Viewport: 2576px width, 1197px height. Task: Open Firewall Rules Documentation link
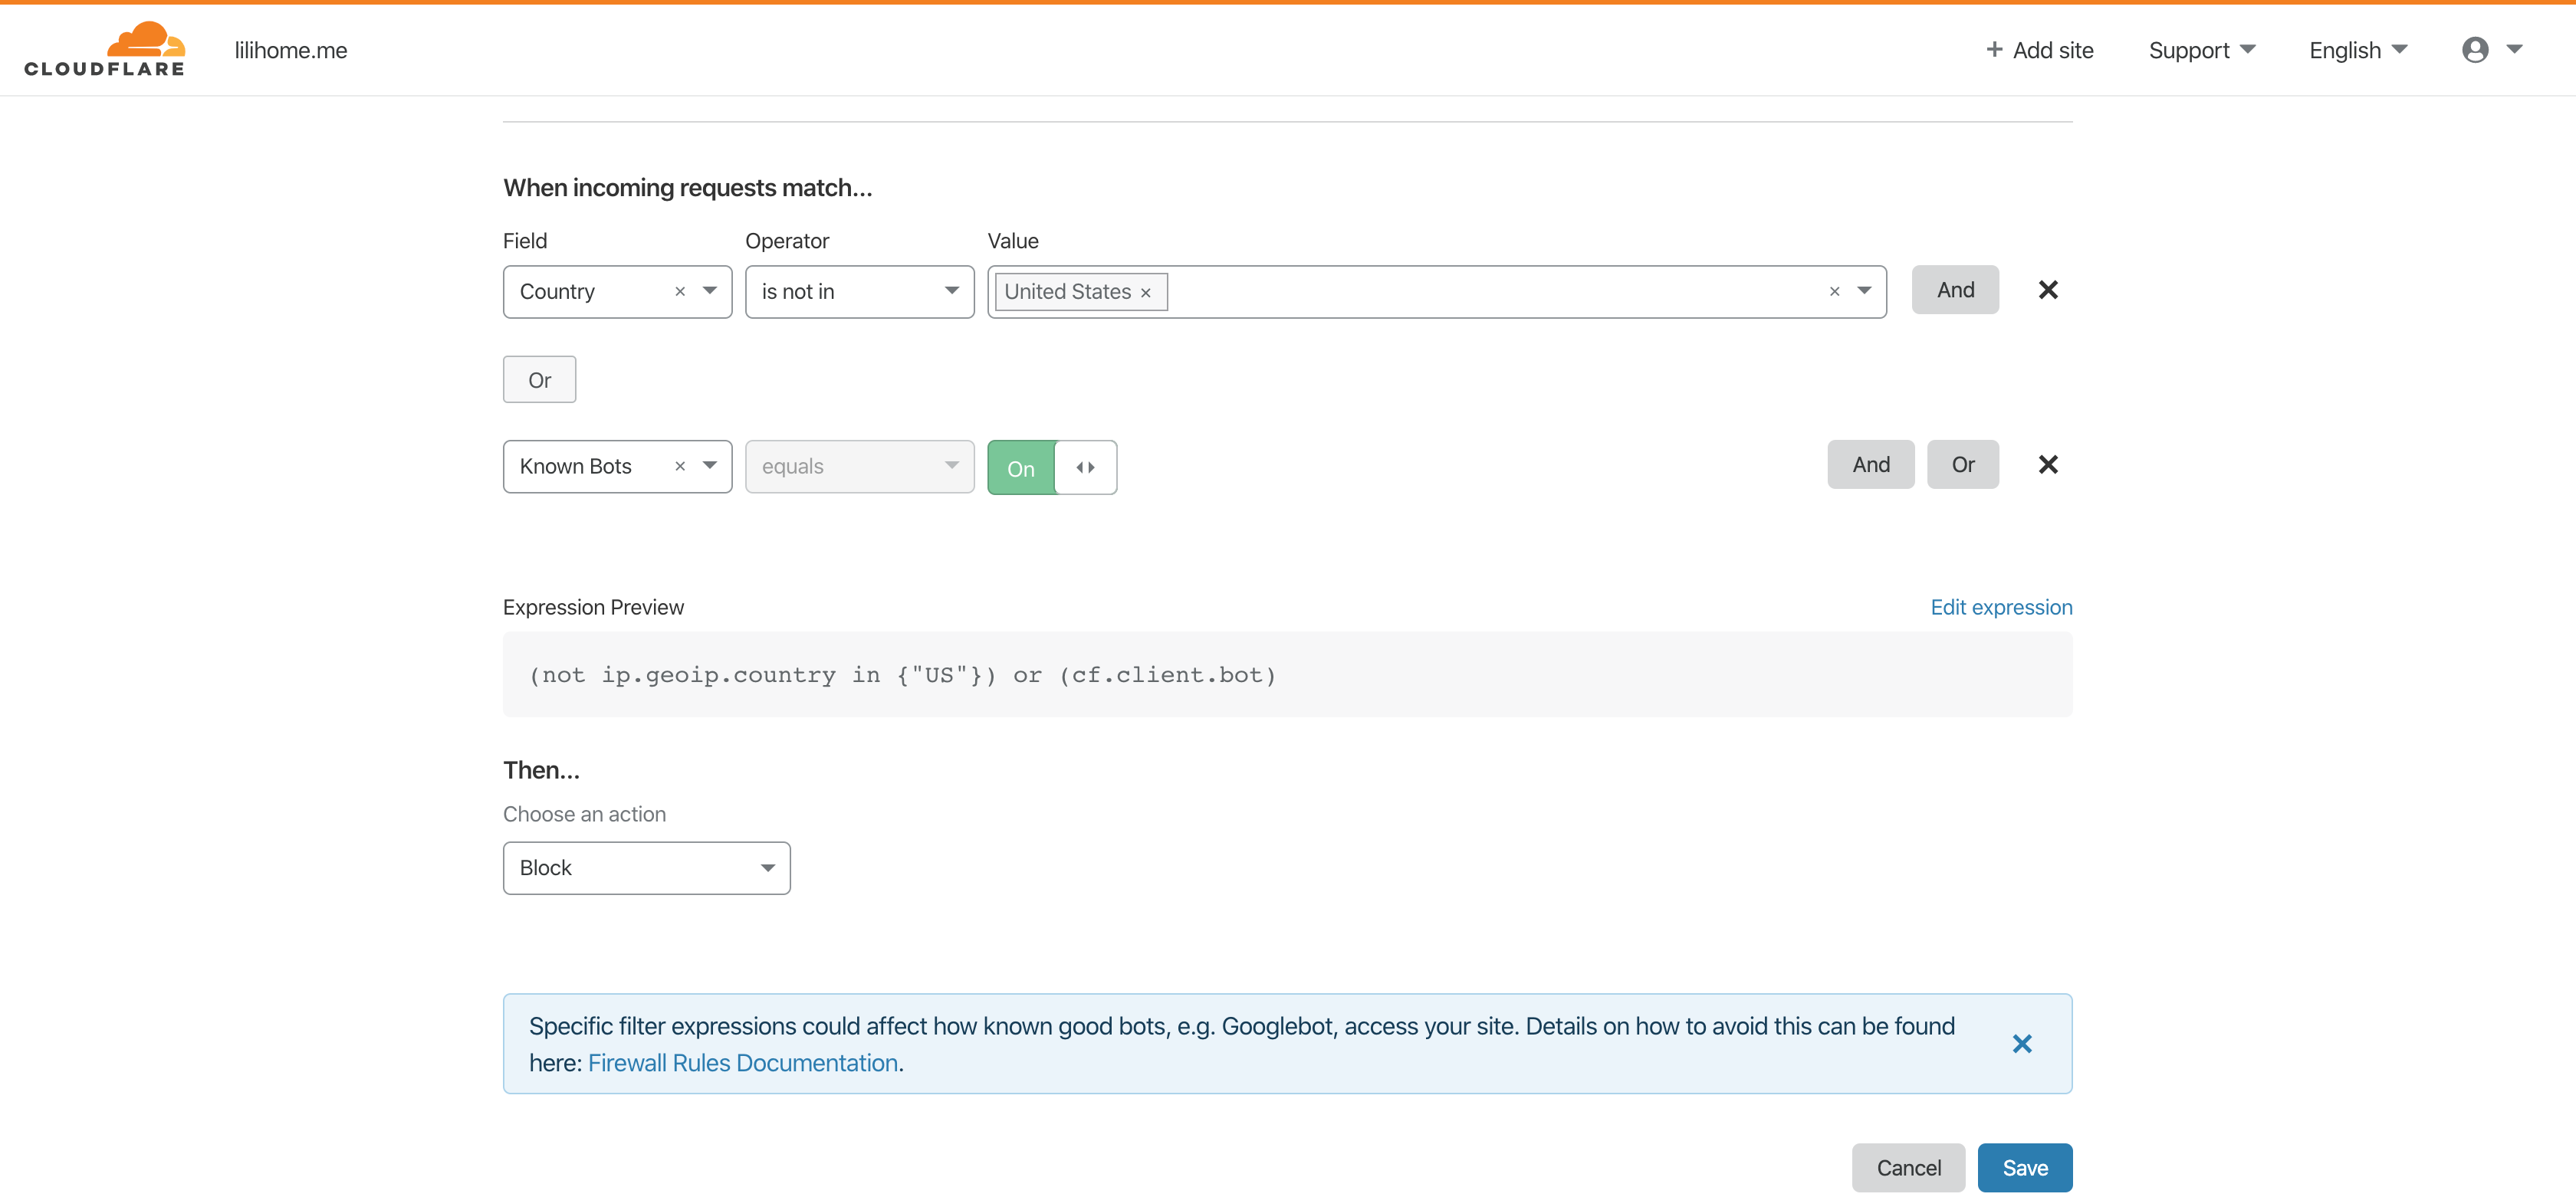(742, 1063)
